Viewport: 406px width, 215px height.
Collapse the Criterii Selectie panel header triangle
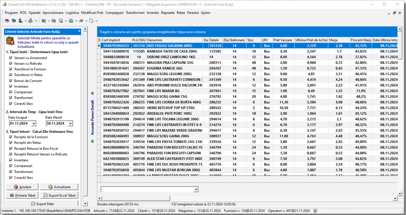click(x=79, y=31)
